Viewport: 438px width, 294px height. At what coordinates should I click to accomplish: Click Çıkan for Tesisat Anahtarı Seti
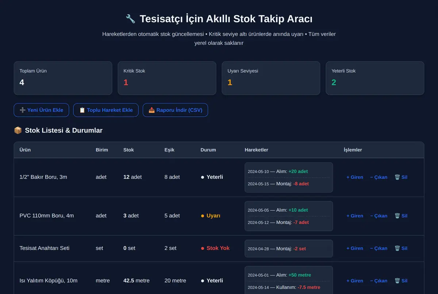click(379, 248)
